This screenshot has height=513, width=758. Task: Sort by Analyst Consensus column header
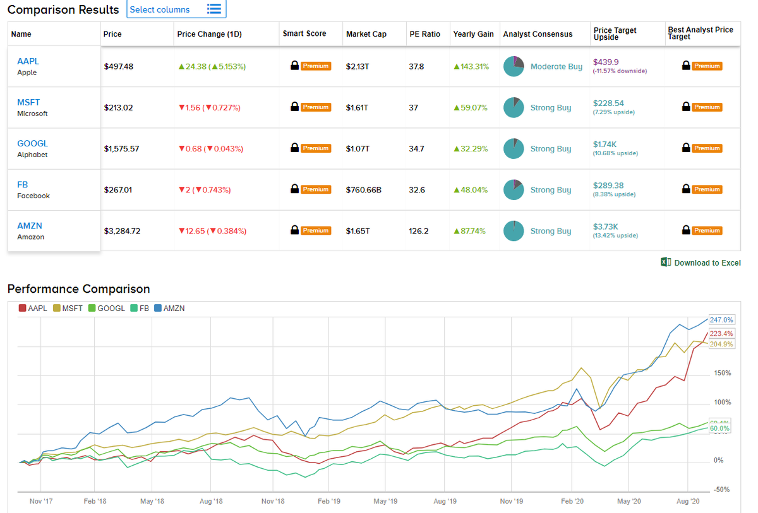(x=538, y=34)
